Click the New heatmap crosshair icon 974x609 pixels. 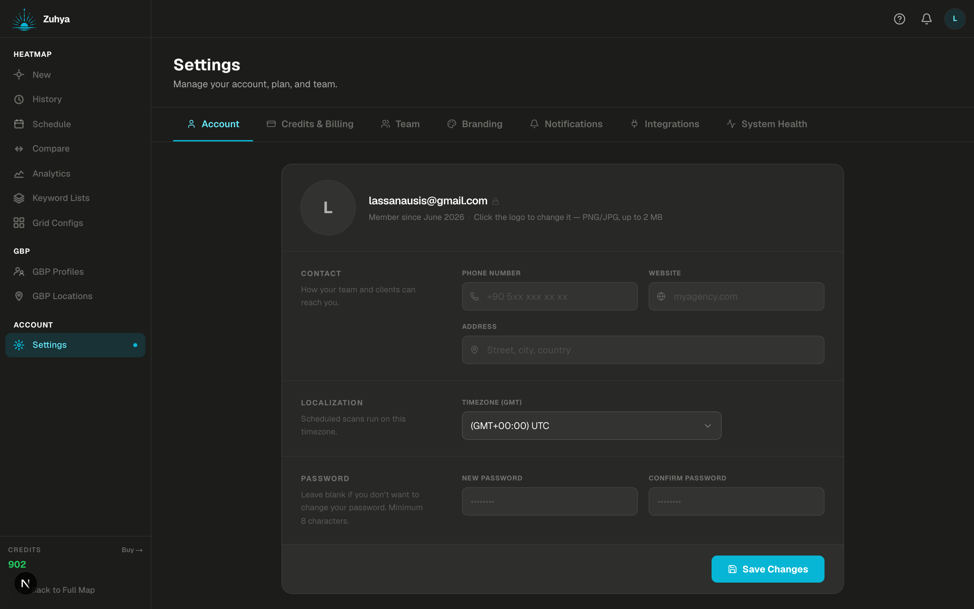(x=19, y=74)
